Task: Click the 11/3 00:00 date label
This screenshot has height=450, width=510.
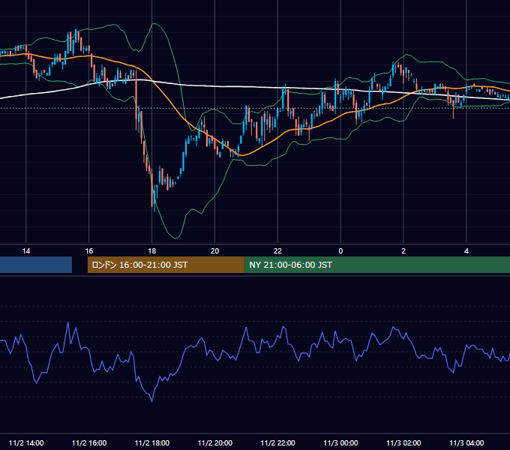Action: [340, 442]
